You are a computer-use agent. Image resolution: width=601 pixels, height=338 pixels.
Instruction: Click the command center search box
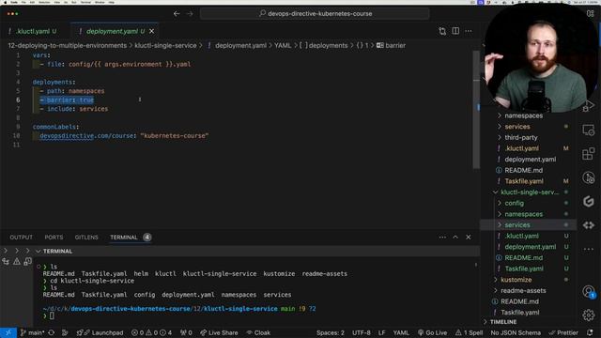[x=315, y=14]
